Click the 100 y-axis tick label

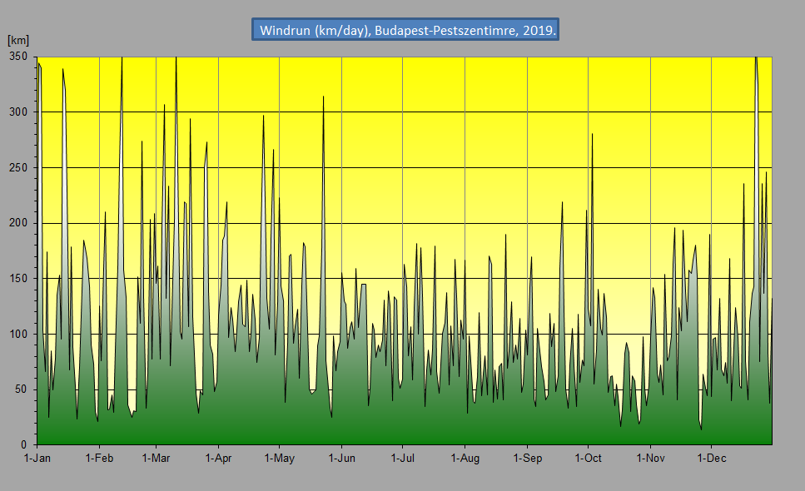tap(18, 334)
